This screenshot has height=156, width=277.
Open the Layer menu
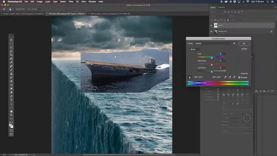click(x=48, y=2)
